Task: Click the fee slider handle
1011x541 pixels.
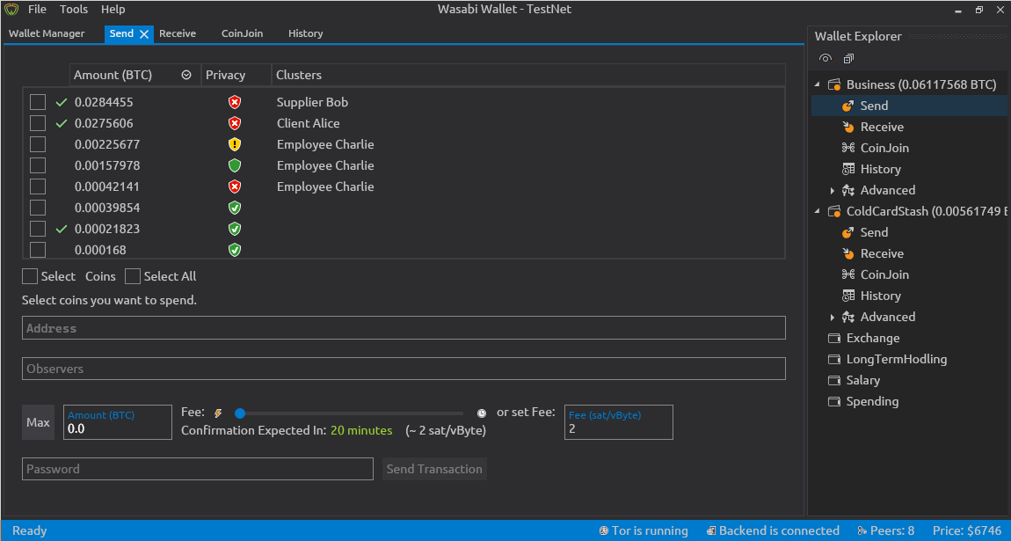Action: pos(240,413)
